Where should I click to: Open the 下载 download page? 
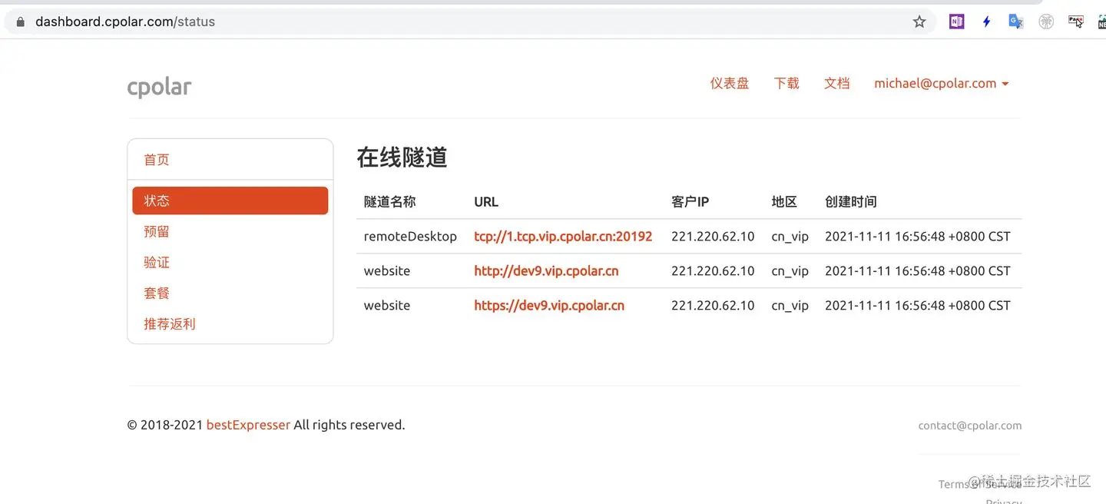pos(786,83)
